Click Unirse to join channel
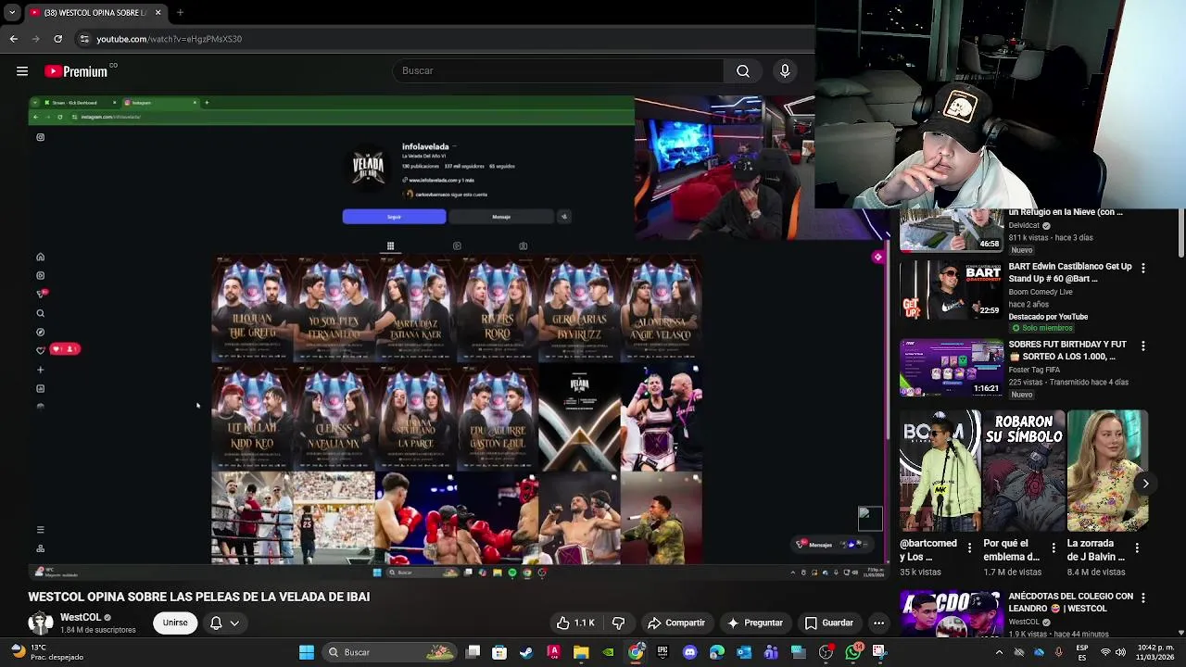1186x667 pixels. [x=175, y=623]
